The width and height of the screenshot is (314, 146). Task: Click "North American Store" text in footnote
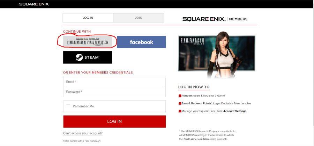(196, 139)
